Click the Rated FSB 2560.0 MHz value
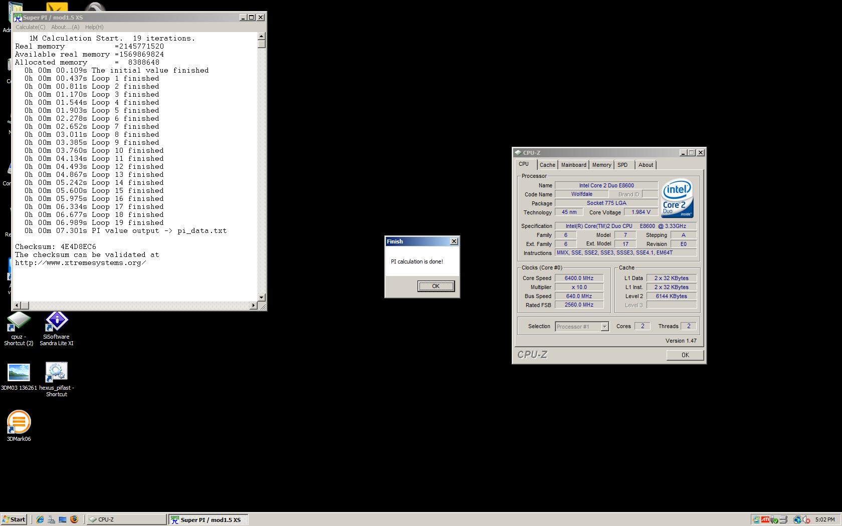 pyautogui.click(x=579, y=305)
